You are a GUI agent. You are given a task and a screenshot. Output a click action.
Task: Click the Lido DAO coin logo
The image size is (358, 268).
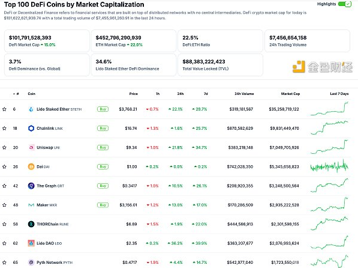tap(31, 243)
